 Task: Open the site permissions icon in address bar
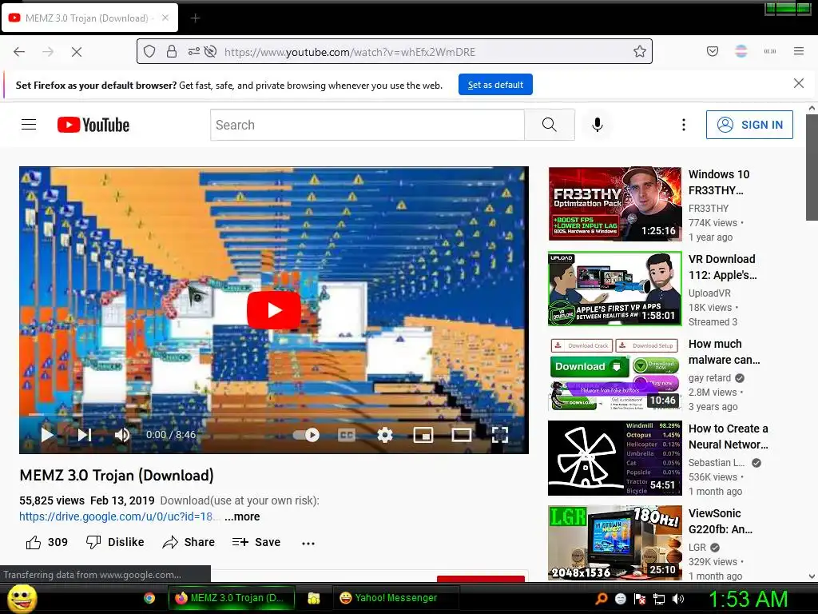193,51
